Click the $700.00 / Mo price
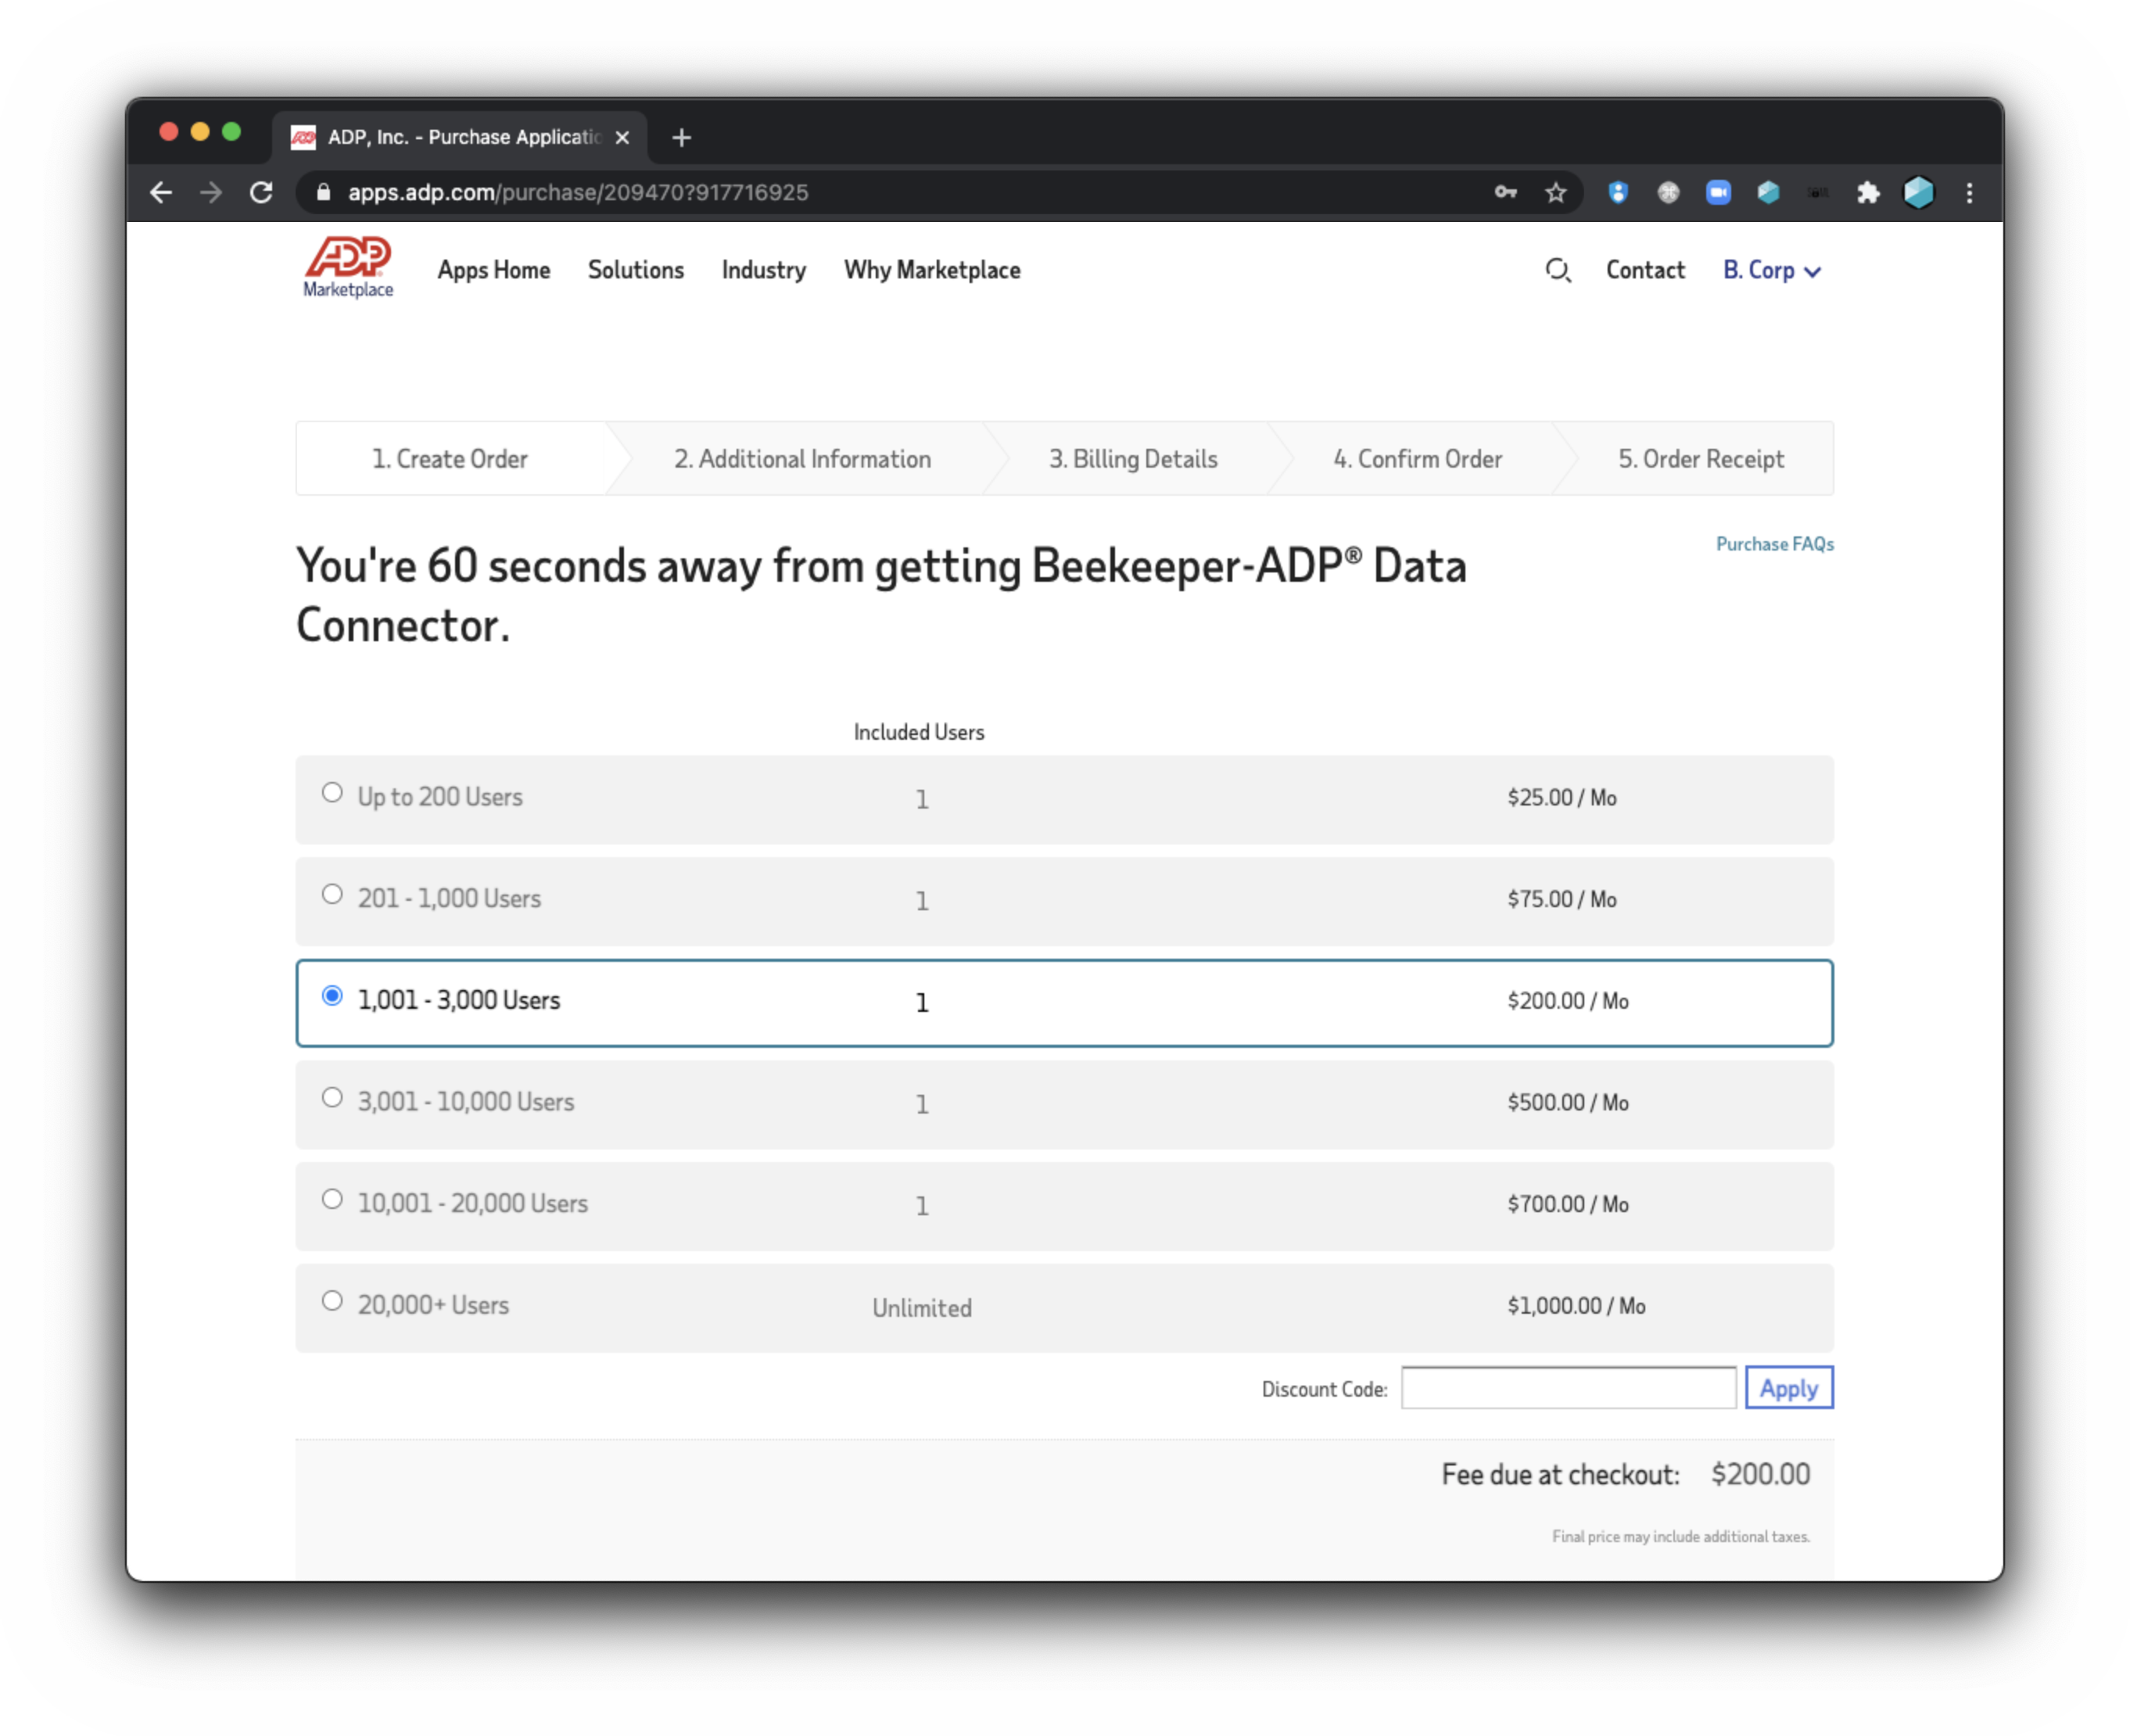Screen dimensions: 2130x1736 pyautogui.click(x=1568, y=1204)
